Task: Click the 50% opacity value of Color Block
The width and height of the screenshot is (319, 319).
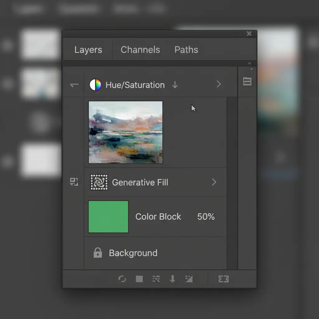Action: click(x=206, y=217)
